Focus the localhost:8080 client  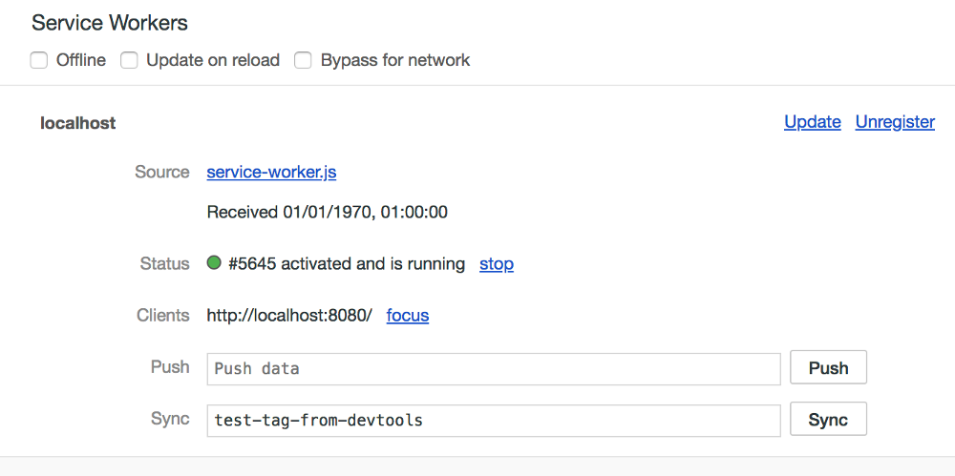[408, 316]
